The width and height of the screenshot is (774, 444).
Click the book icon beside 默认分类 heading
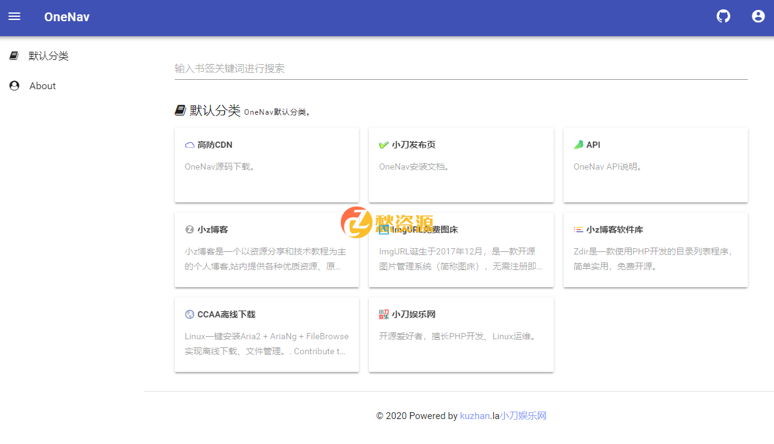tap(180, 110)
